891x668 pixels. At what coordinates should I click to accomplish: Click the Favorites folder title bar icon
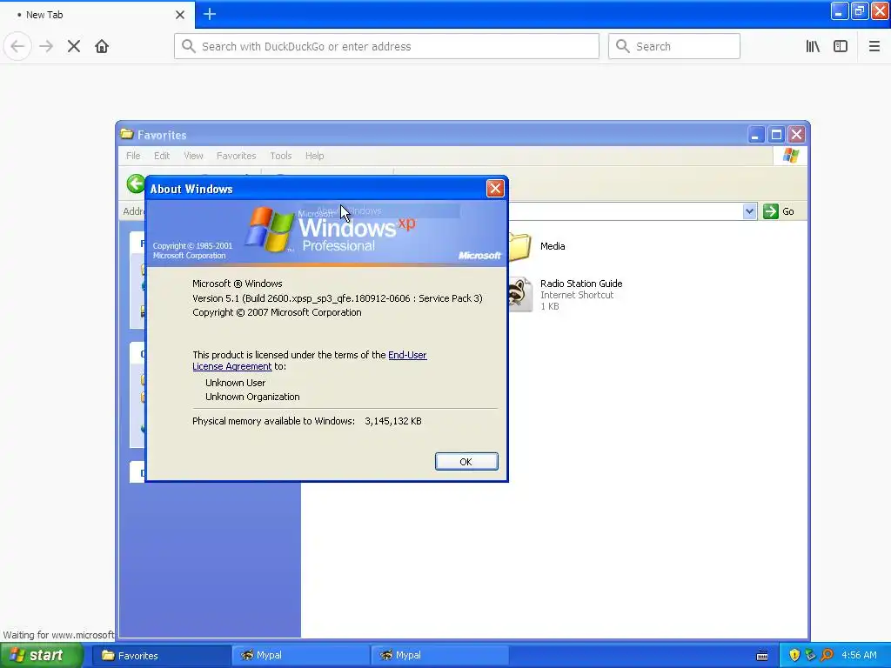127,135
